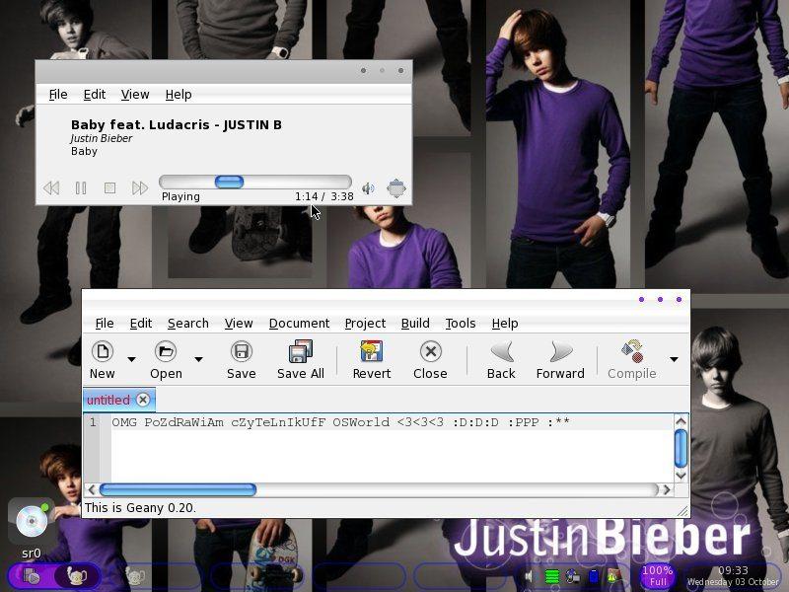The image size is (789, 592).
Task: Click the playback seek slider handle
Action: tap(229, 182)
